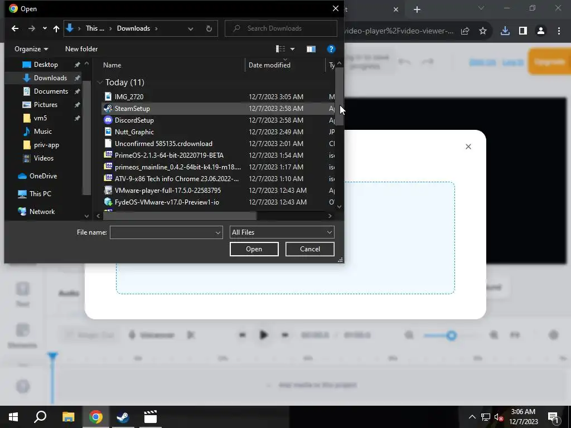The width and height of the screenshot is (571, 428).
Task: Open new Chrome tab with plus button
Action: coord(417,9)
